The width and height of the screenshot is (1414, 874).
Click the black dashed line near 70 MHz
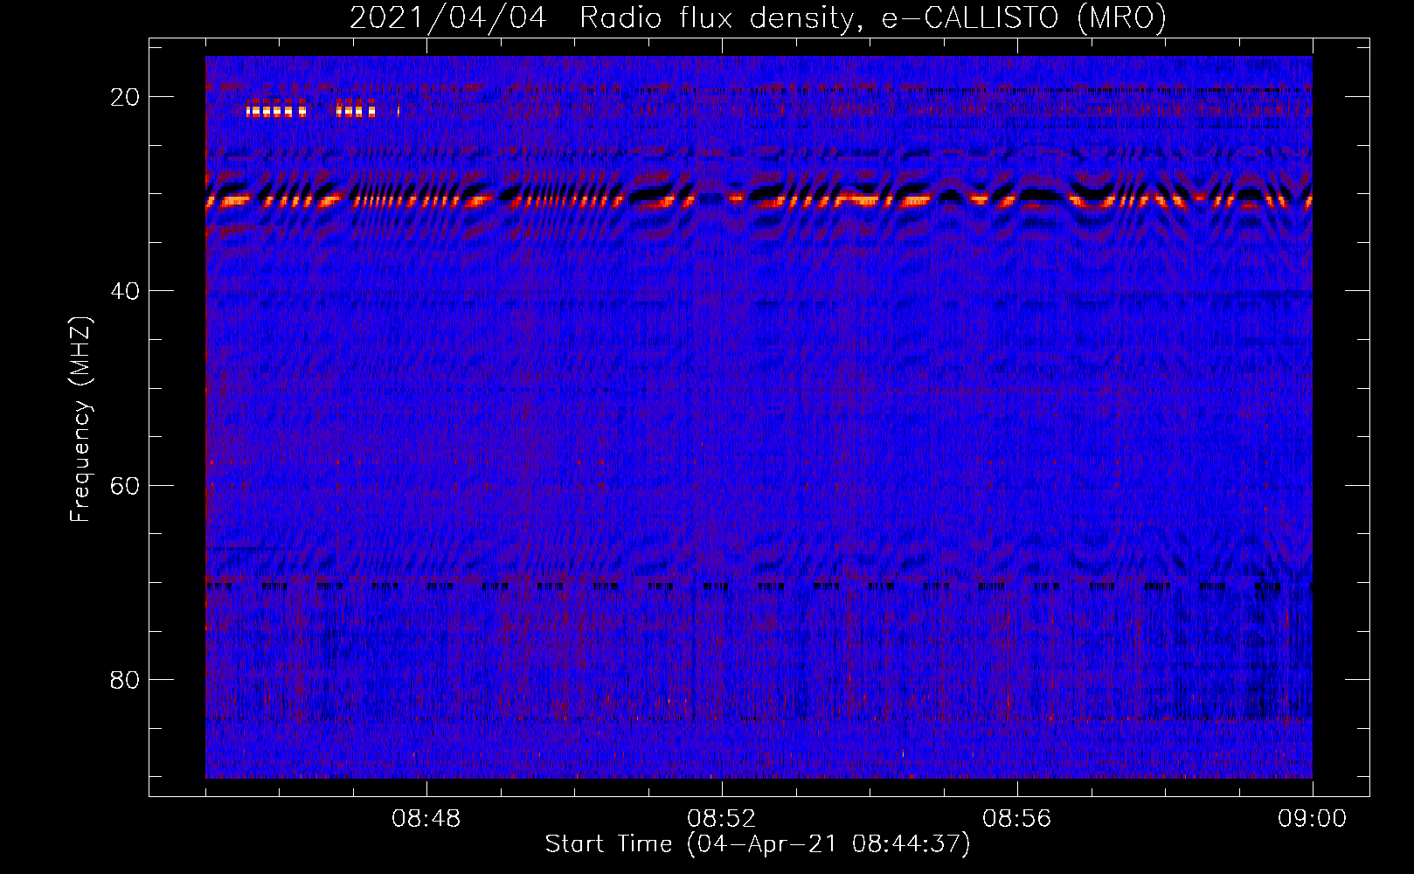(x=759, y=586)
